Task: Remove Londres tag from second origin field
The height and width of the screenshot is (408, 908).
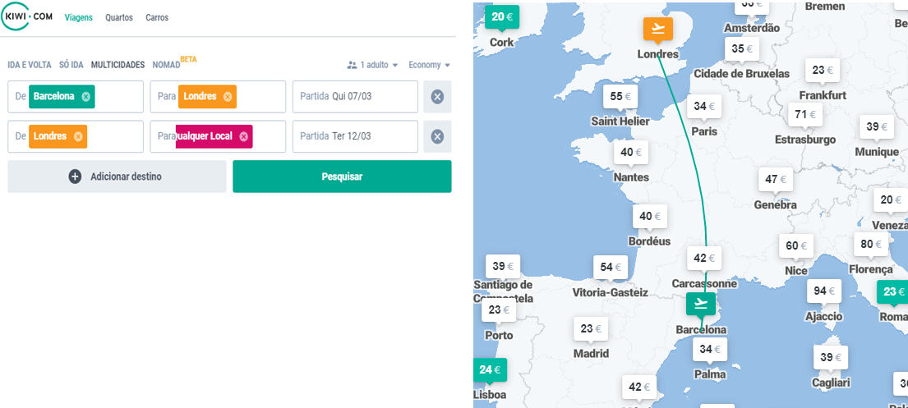Action: pyautogui.click(x=78, y=136)
